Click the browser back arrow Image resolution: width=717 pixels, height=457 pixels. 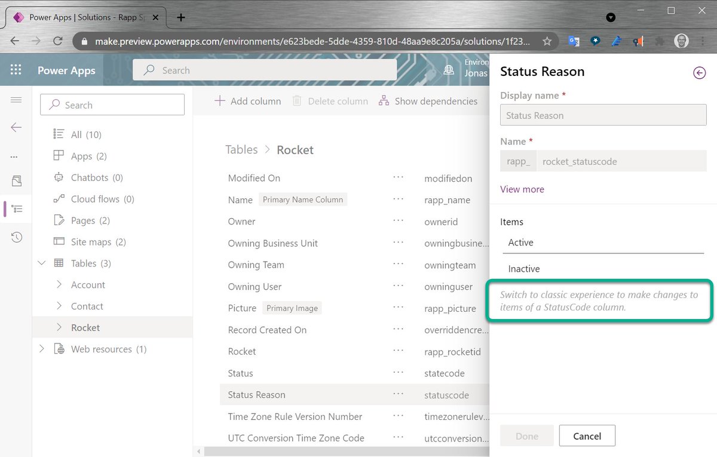[15, 41]
